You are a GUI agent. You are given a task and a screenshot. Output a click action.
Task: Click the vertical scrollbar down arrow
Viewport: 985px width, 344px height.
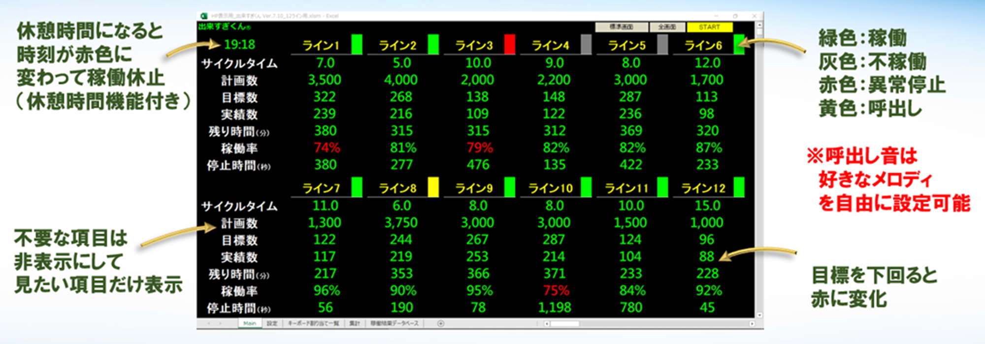(759, 315)
